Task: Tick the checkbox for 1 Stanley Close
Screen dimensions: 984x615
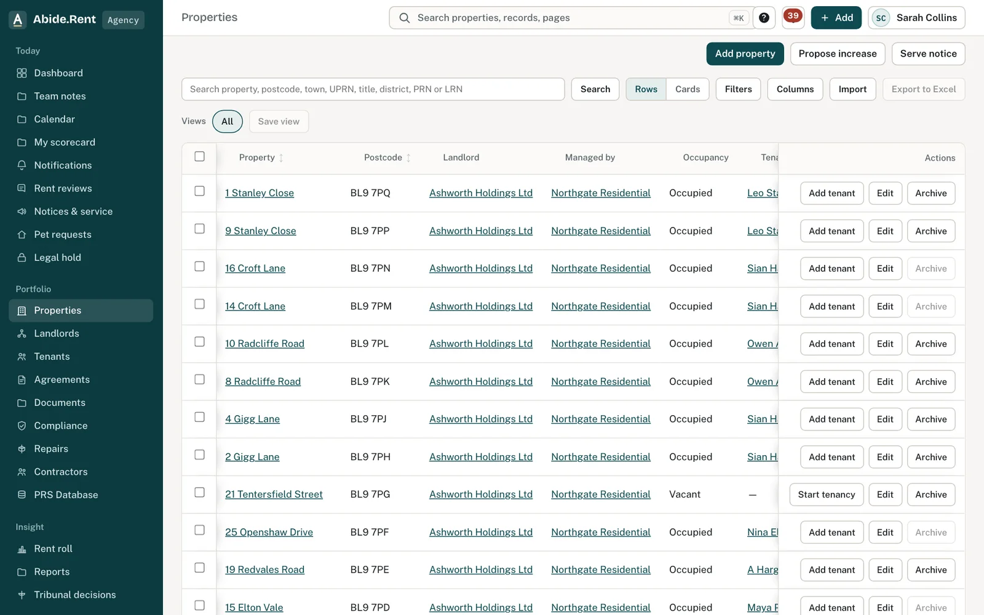Action: coord(199,191)
